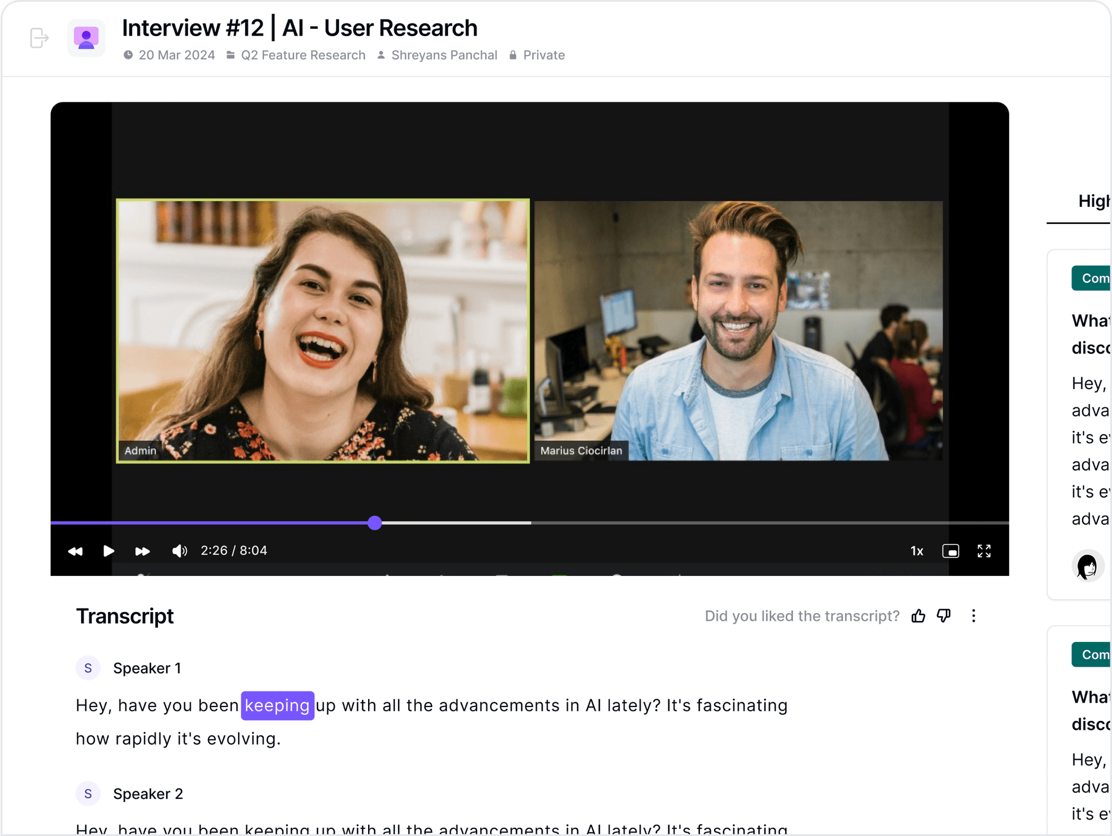Rewind the video playback
The image size is (1112, 836).
tap(75, 551)
